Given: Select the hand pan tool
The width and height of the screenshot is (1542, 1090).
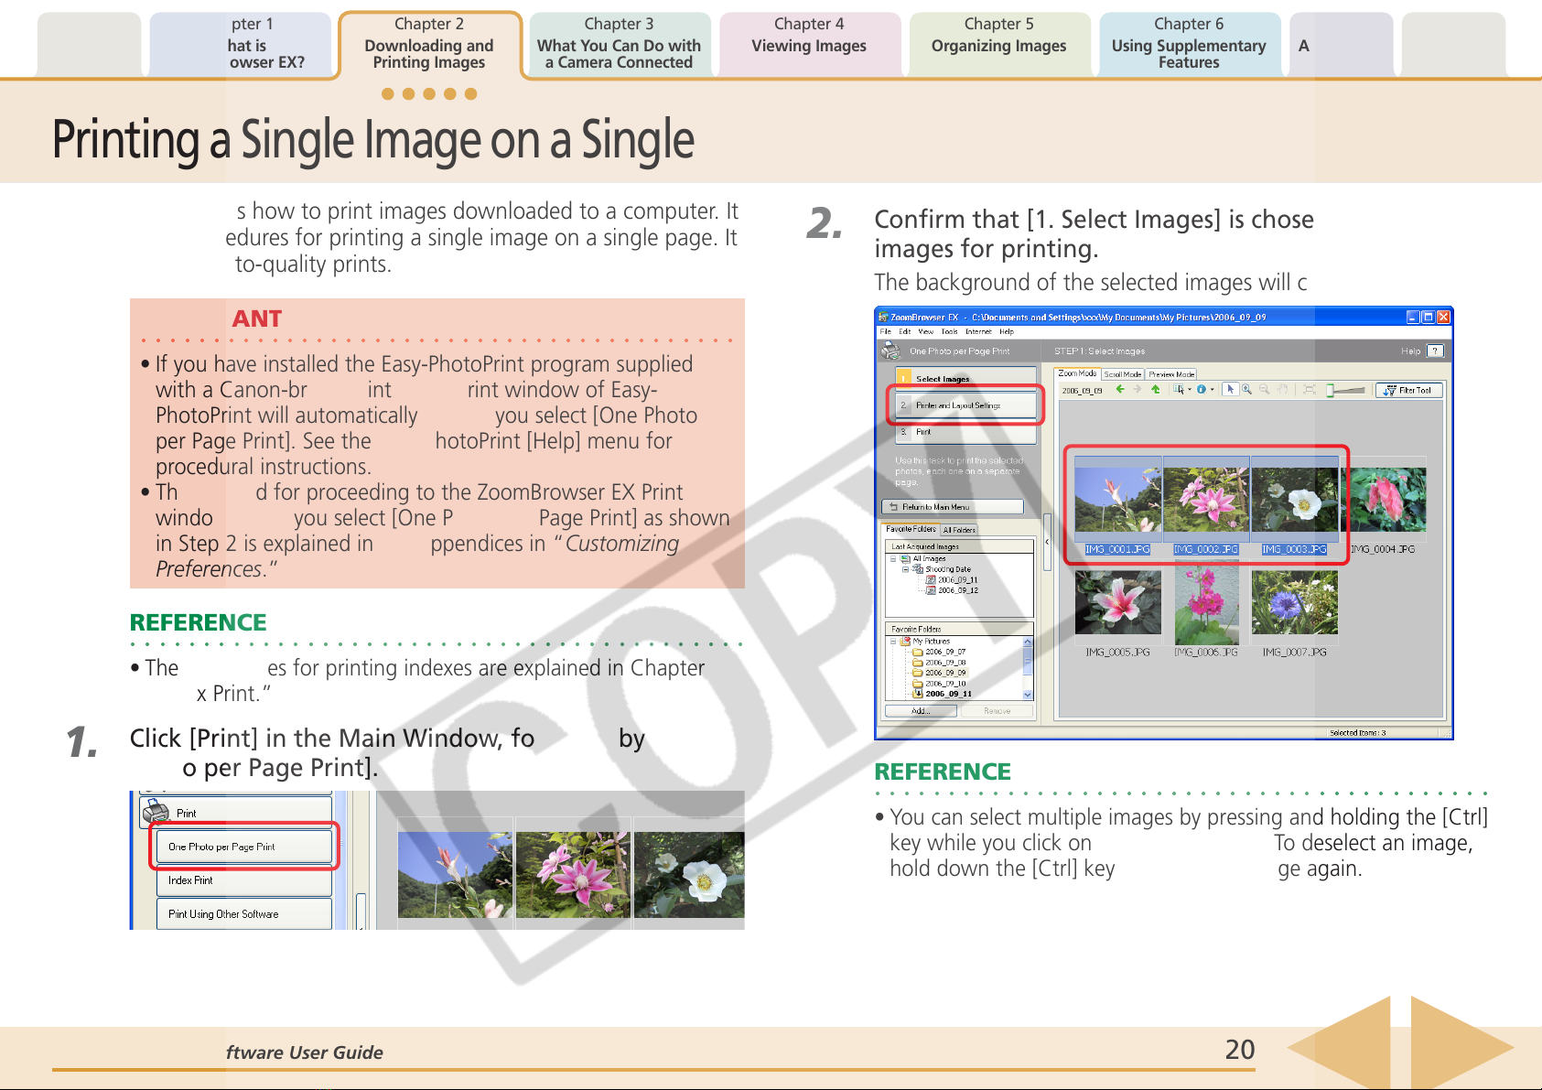Looking at the screenshot, I should [x=1283, y=389].
